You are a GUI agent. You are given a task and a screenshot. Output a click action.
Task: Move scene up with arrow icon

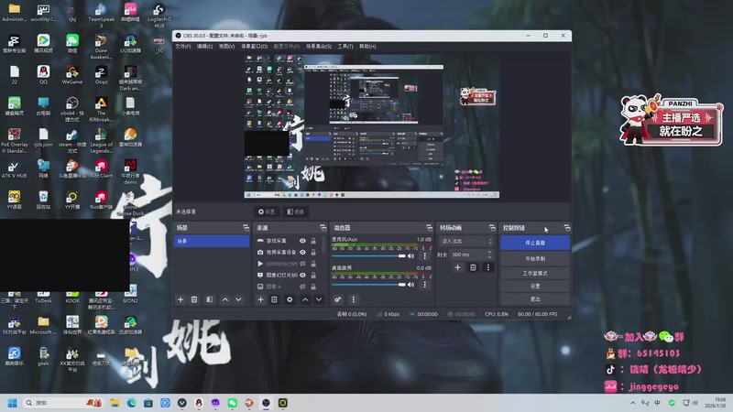point(224,299)
